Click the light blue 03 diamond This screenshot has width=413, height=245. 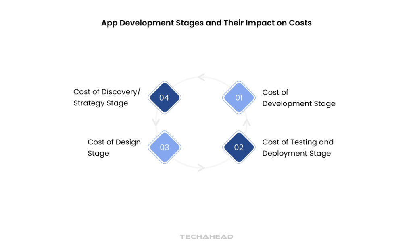click(x=165, y=147)
